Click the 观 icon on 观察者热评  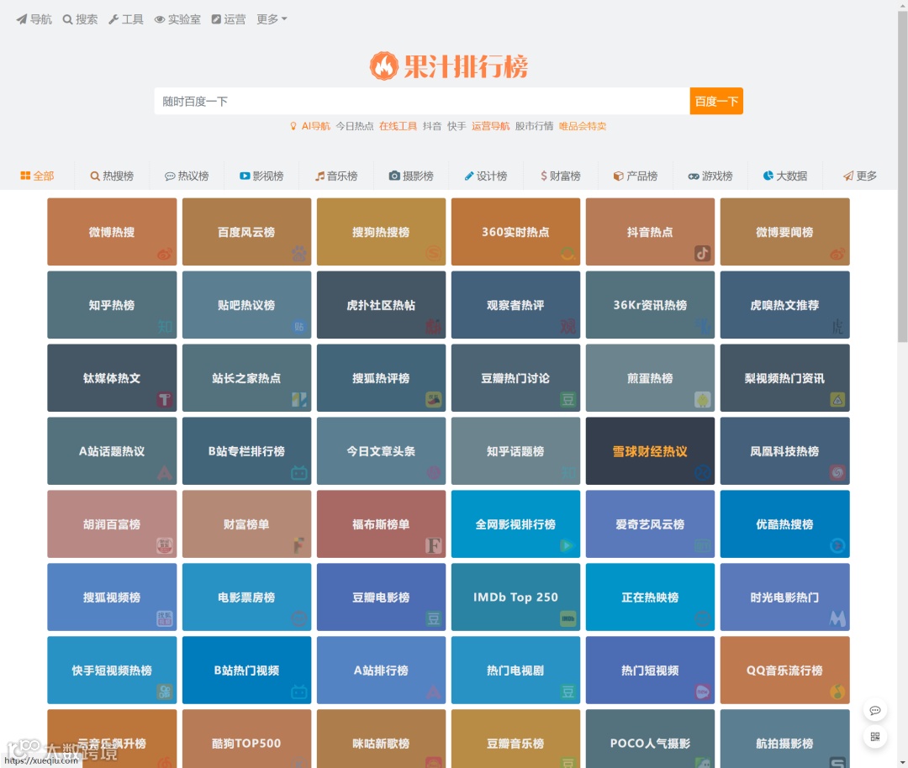pyautogui.click(x=568, y=327)
